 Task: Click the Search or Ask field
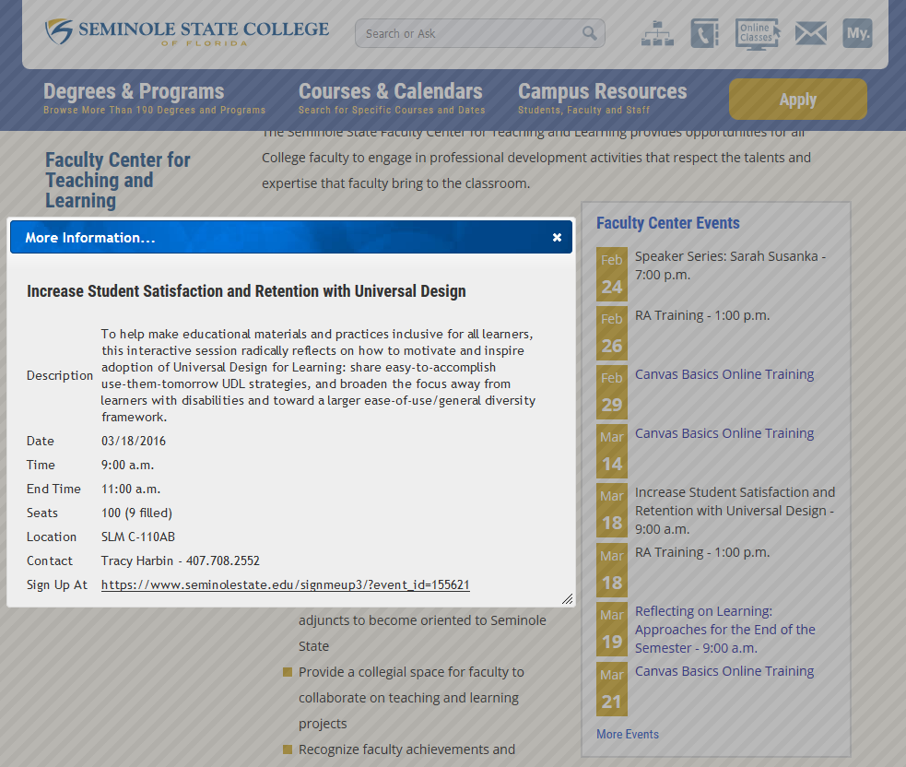pyautogui.click(x=468, y=34)
